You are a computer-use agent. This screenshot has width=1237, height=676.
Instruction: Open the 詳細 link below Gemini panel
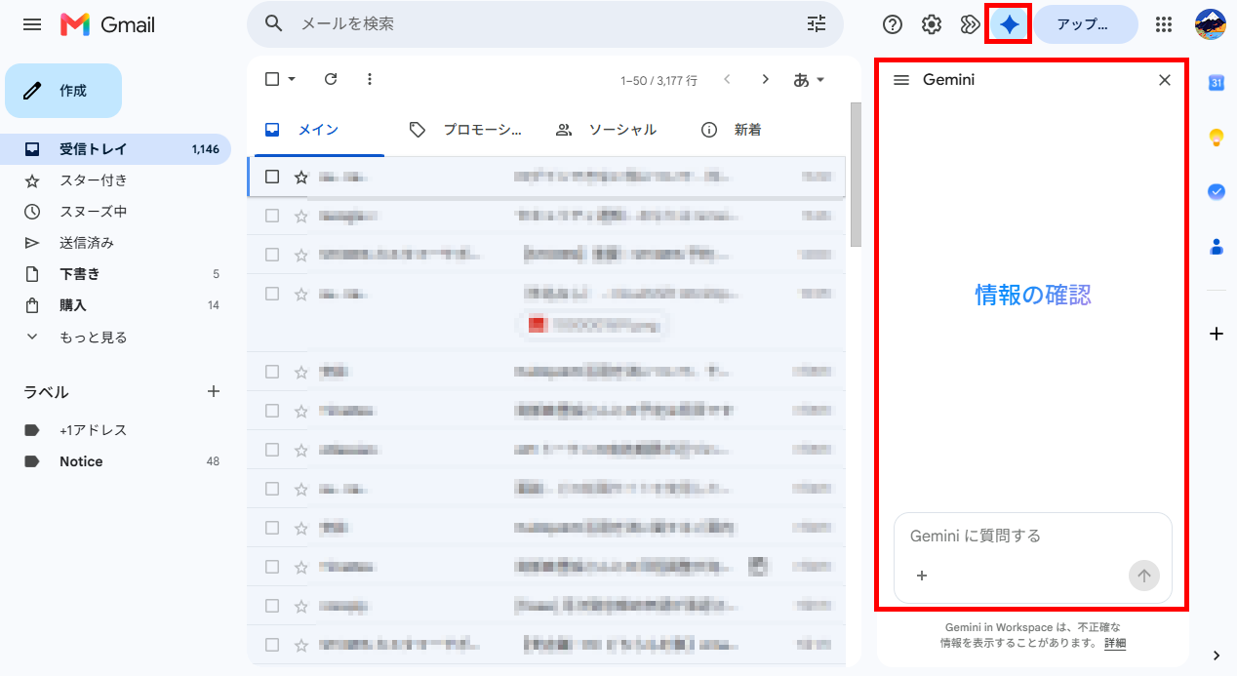(1115, 643)
